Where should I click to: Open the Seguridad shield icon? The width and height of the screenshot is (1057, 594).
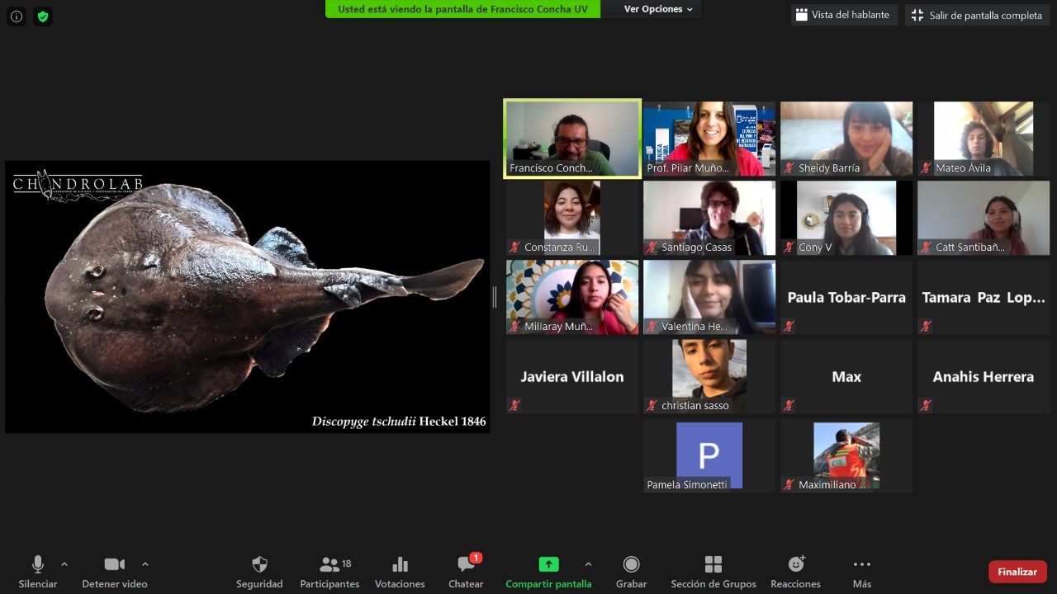(x=259, y=565)
